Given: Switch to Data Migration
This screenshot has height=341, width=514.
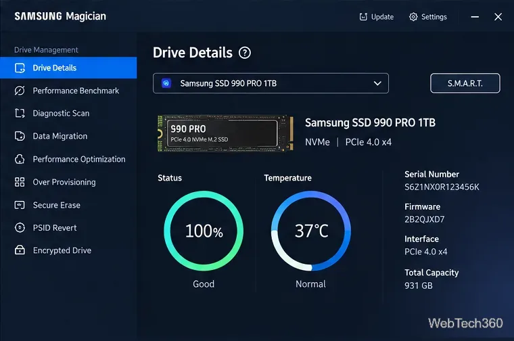Looking at the screenshot, I should point(68,136).
